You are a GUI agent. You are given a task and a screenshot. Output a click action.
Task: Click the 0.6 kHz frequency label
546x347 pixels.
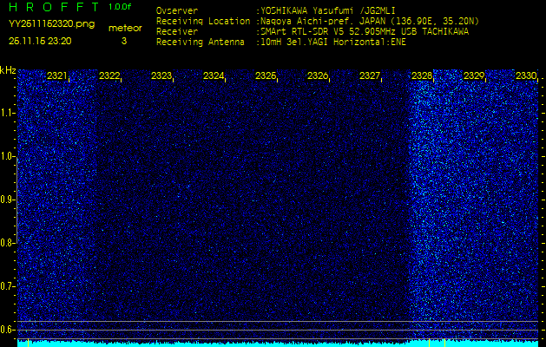pos(7,330)
